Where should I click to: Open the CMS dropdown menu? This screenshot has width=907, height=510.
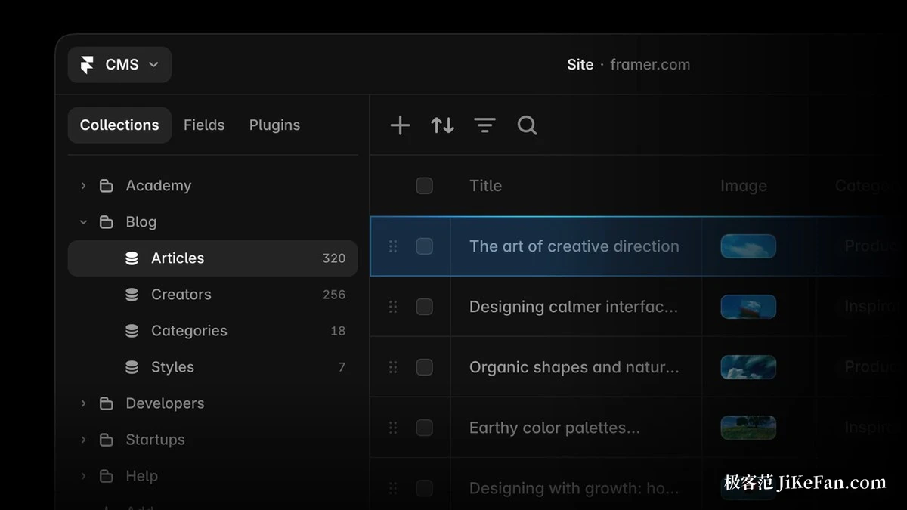coord(119,65)
